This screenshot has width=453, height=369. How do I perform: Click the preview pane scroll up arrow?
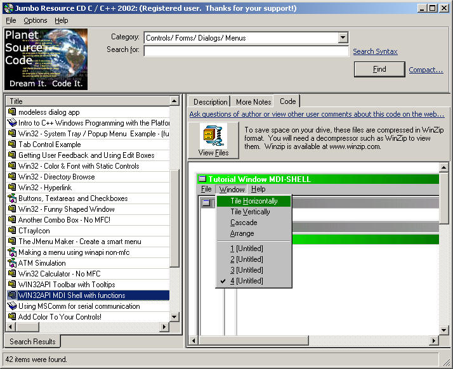[443, 167]
